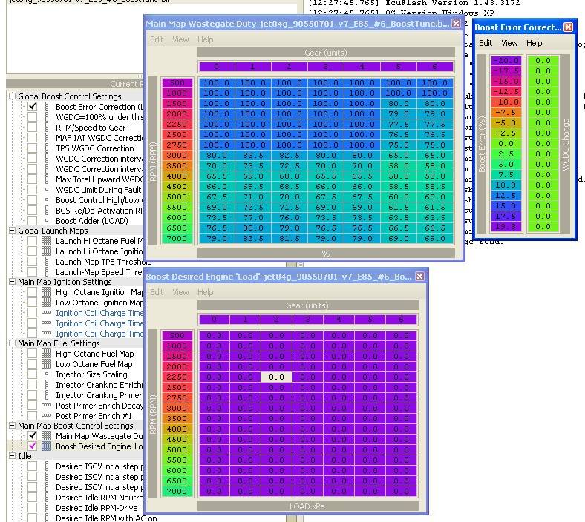The width and height of the screenshot is (585, 522).
Task: Click the icon beside WGDC Limit During Fault
Action: click(x=46, y=189)
